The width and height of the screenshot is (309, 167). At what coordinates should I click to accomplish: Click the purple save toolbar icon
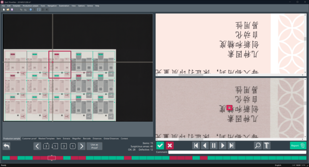(12, 10)
